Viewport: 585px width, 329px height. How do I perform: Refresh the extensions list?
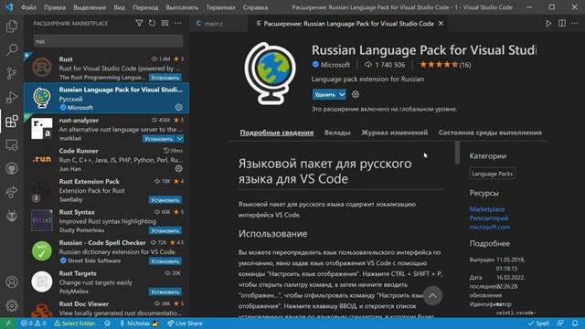tap(152, 23)
